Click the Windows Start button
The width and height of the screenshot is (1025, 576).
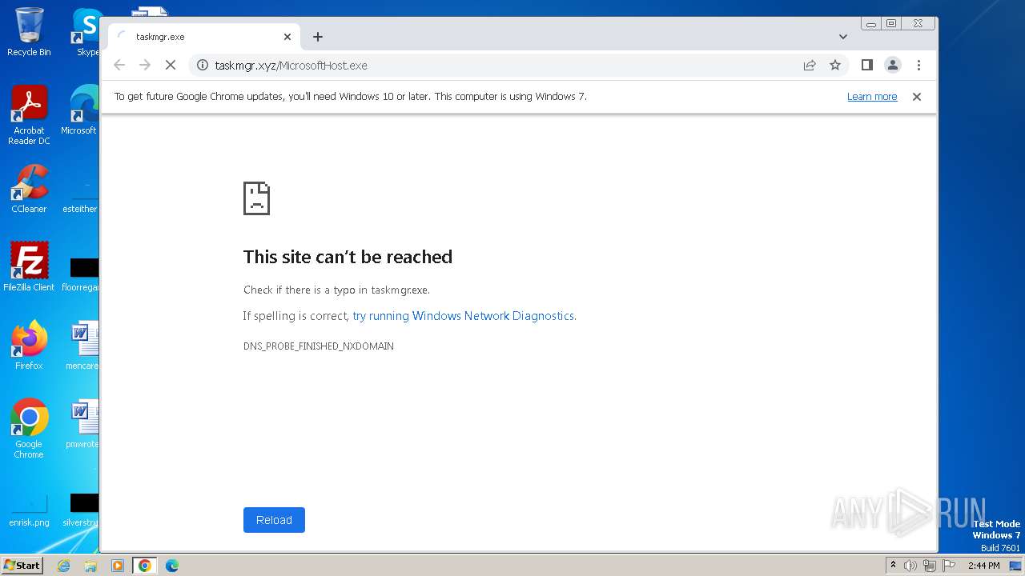[x=22, y=565]
